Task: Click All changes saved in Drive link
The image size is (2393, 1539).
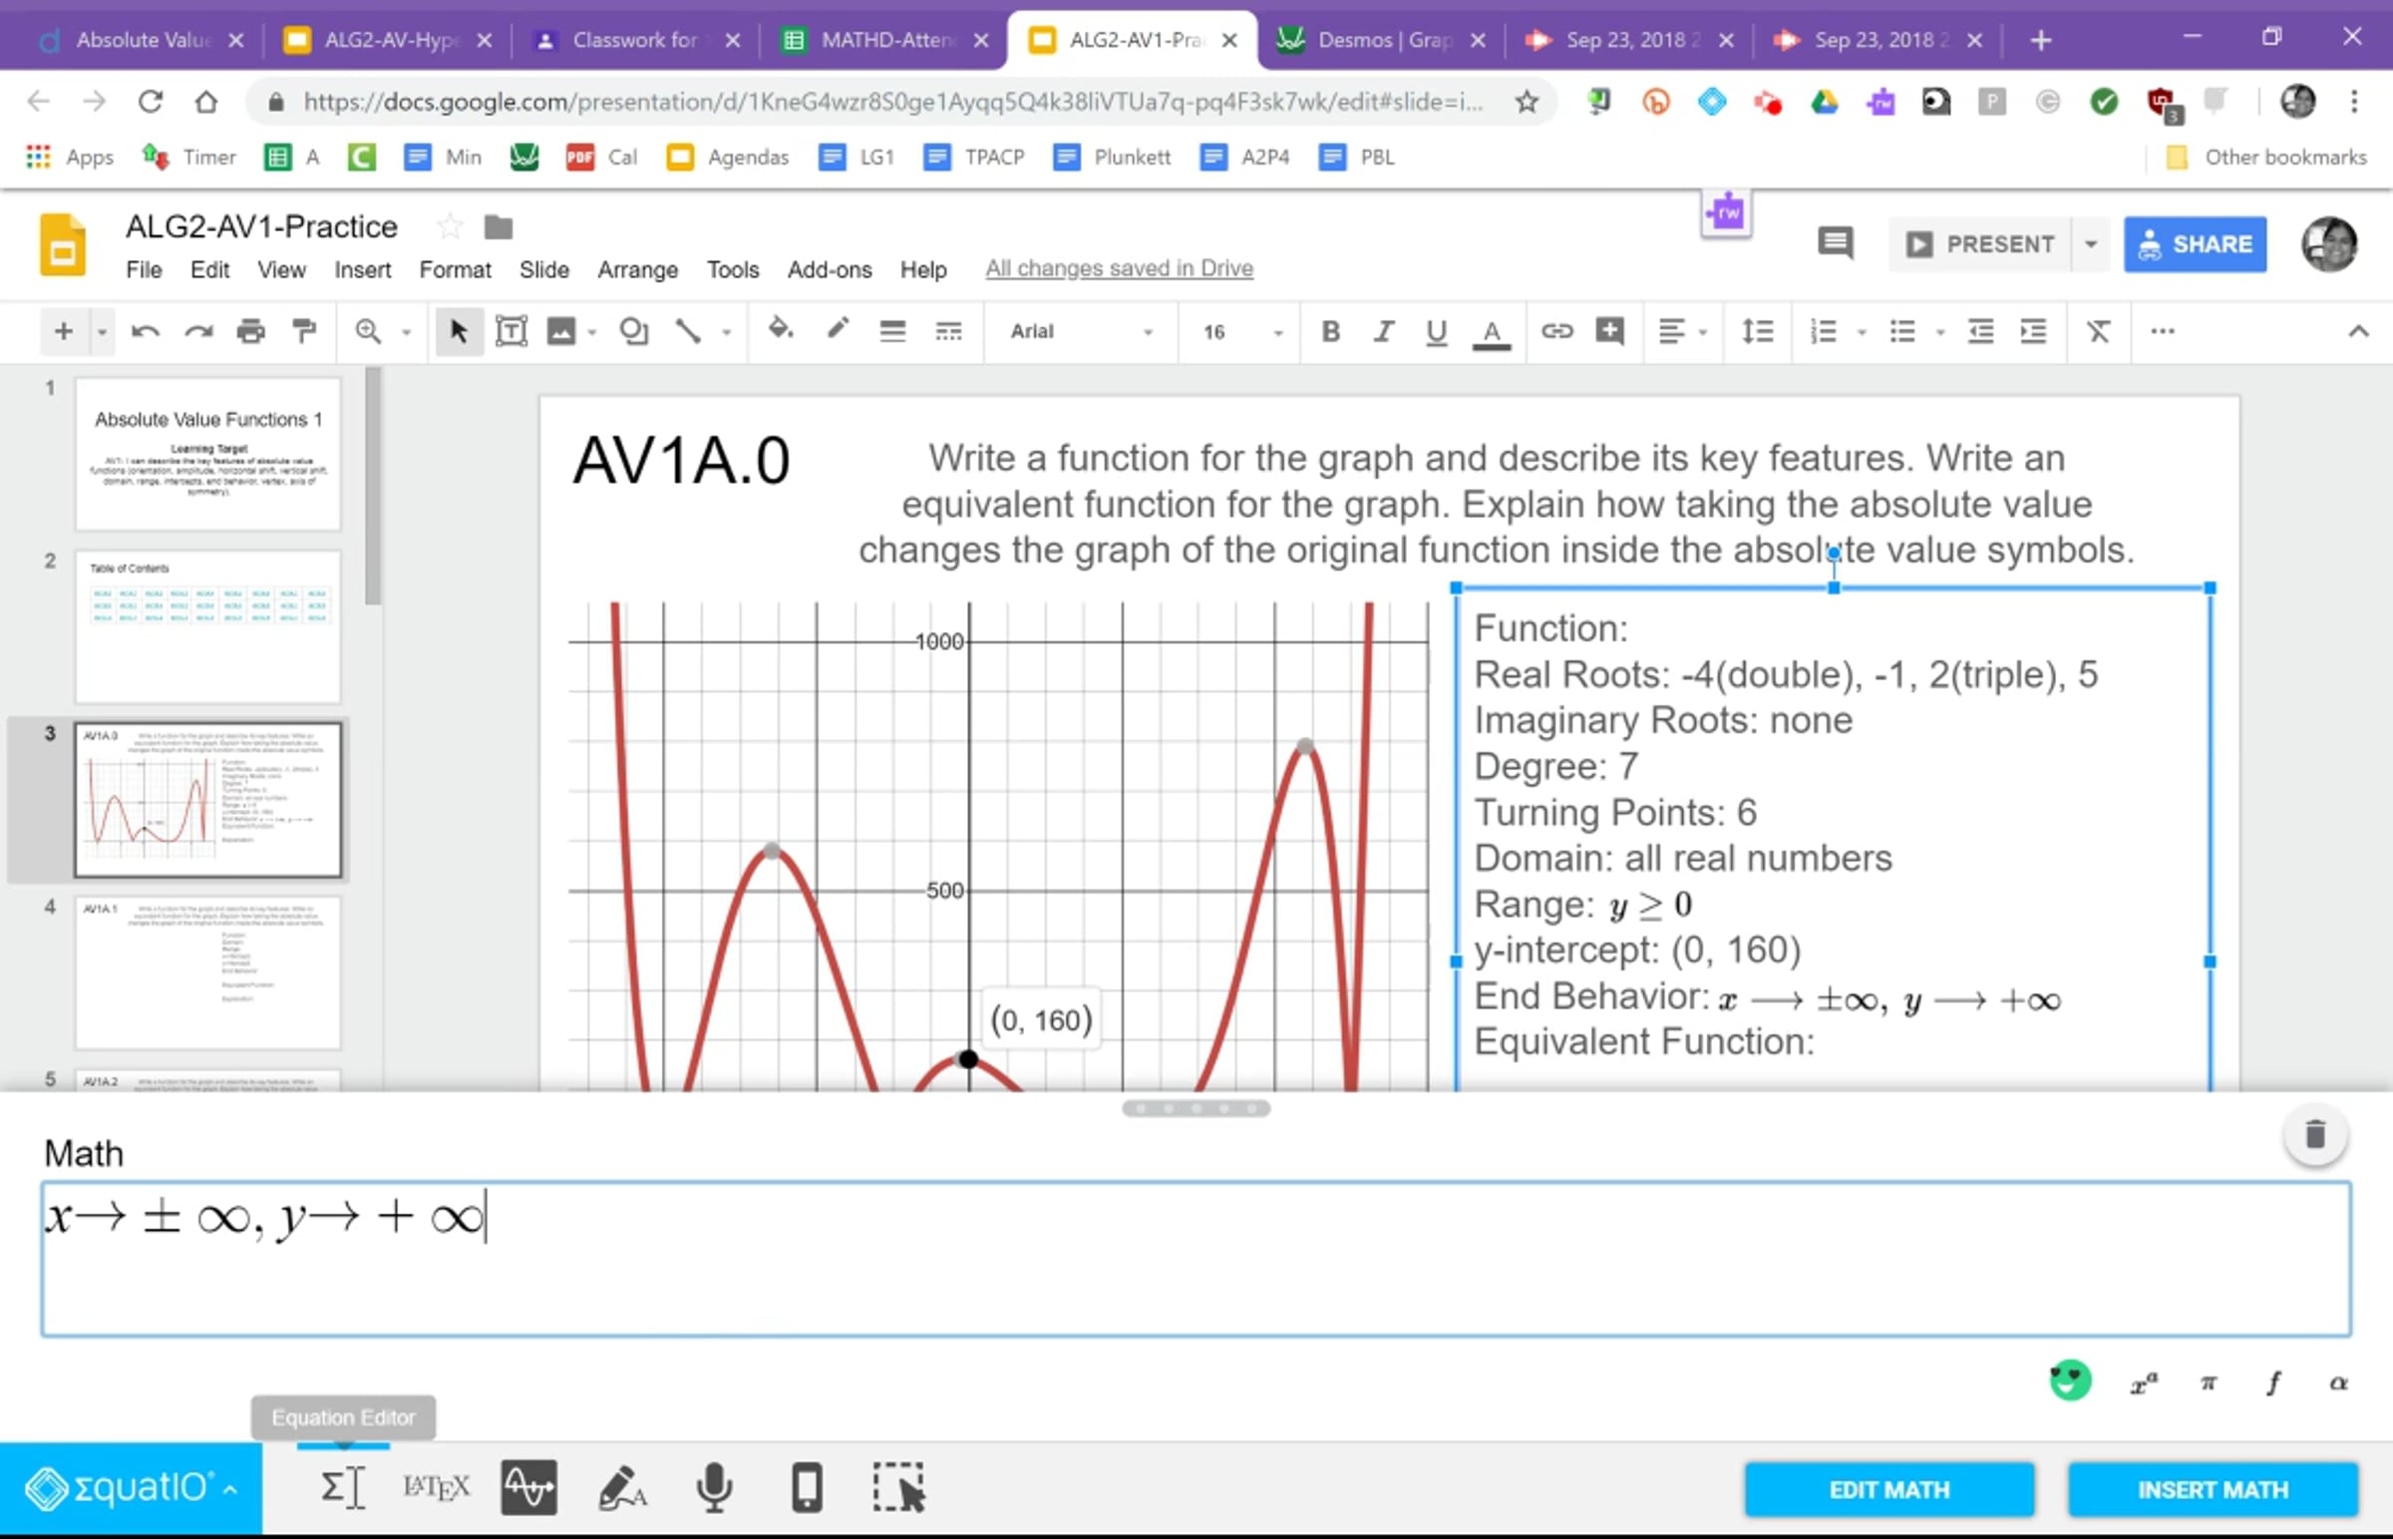Action: tap(1119, 268)
